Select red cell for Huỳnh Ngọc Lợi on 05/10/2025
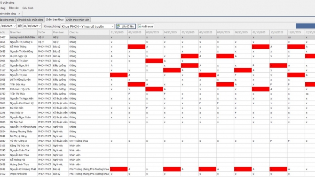 (189, 56)
